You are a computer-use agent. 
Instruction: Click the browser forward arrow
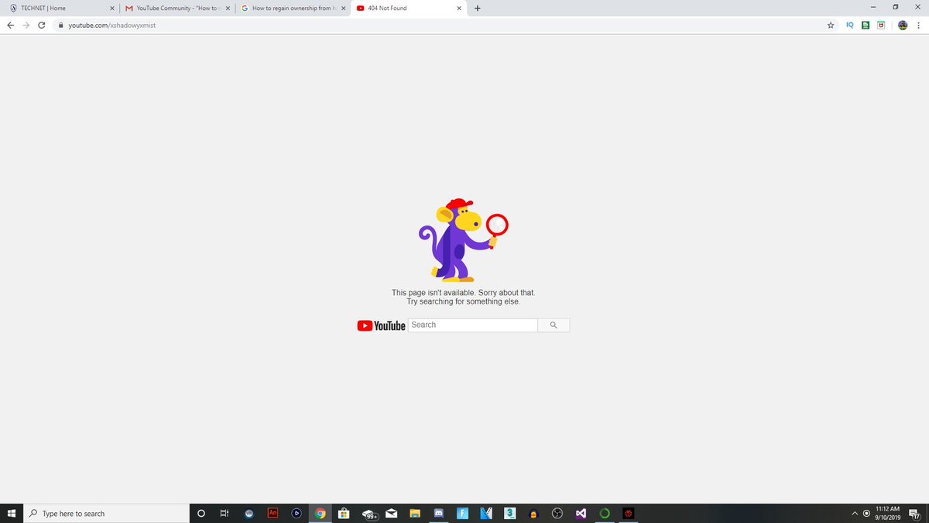[x=26, y=25]
